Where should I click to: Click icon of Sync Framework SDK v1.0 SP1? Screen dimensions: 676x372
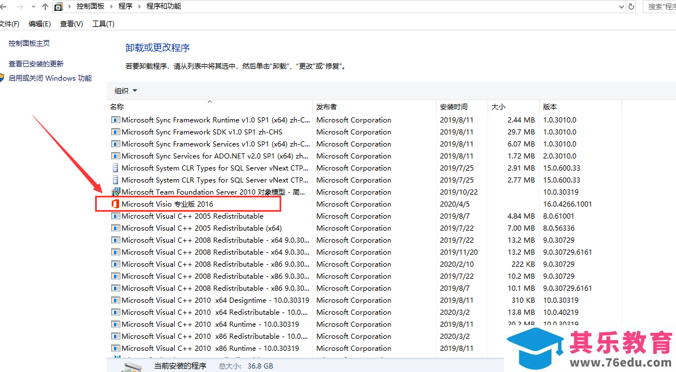coord(115,132)
